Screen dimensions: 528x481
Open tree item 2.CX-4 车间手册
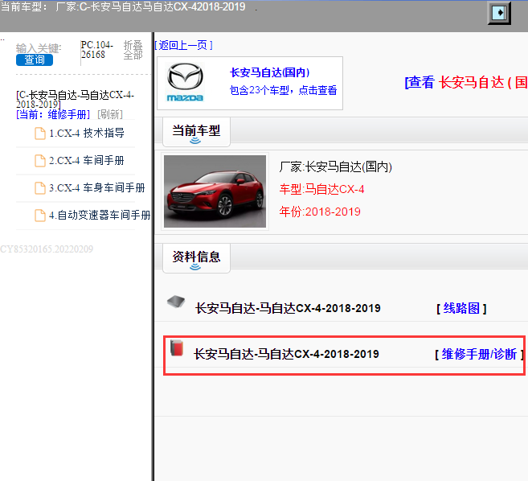tap(87, 160)
